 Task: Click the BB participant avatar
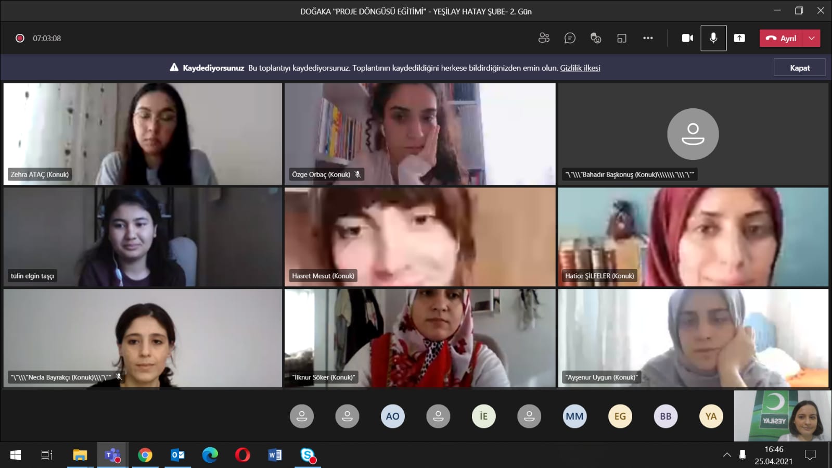(666, 416)
